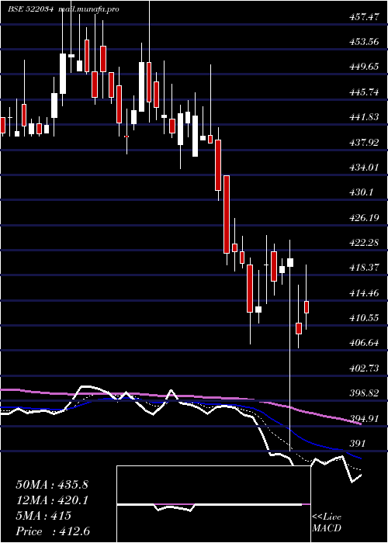Click the 414.46 price axis label
The image size is (388, 543).
364,293
